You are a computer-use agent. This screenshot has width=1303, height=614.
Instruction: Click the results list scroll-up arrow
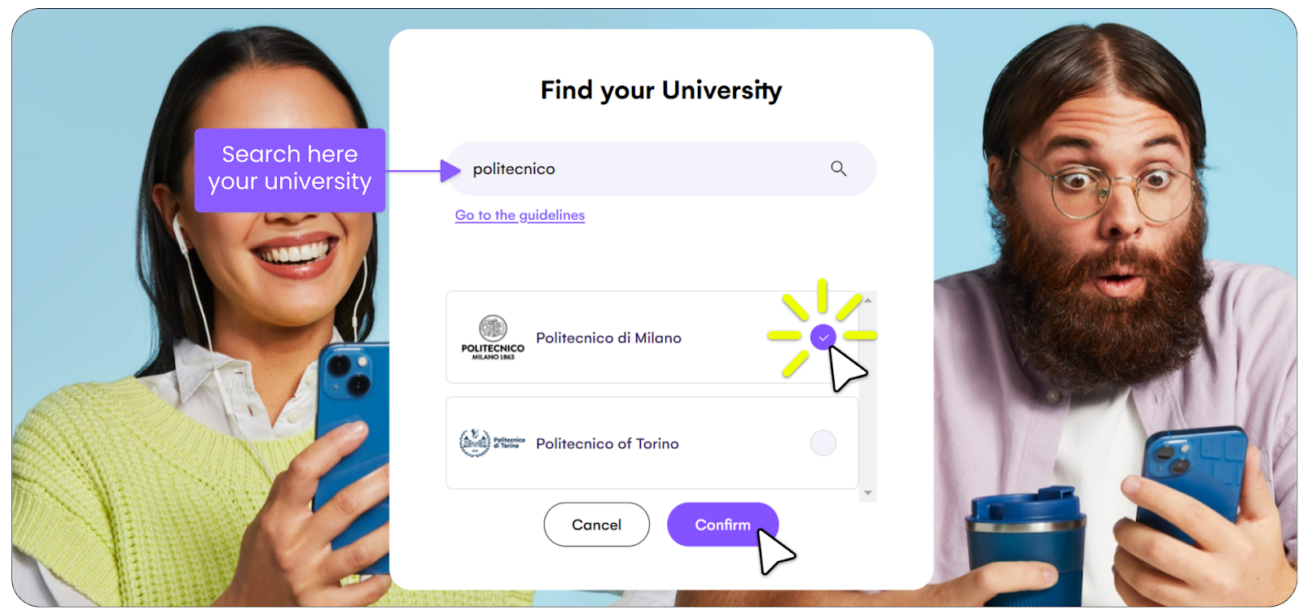(x=868, y=300)
